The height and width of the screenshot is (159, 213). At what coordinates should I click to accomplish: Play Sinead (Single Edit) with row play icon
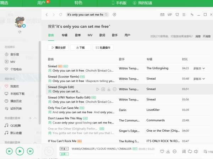tap(98, 89)
